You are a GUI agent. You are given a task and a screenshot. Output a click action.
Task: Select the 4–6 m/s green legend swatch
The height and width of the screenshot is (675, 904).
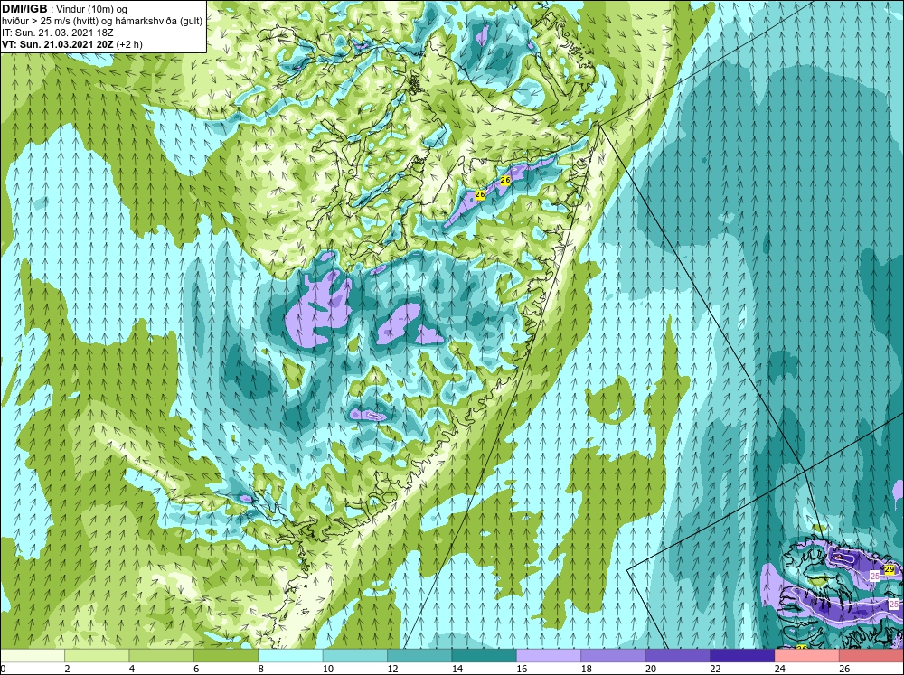click(162, 656)
